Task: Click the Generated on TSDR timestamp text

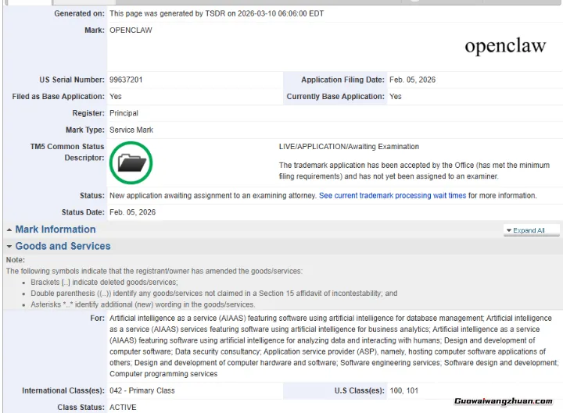Action: pyautogui.click(x=217, y=13)
